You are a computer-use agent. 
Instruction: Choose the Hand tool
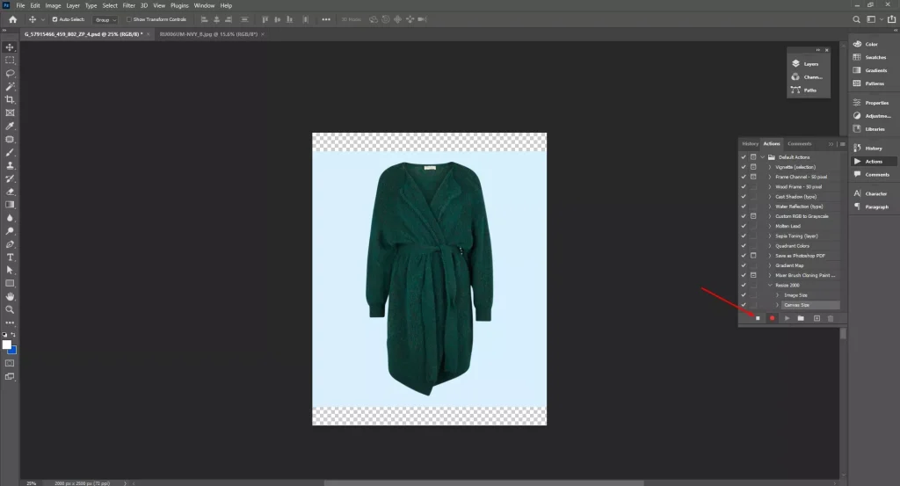11,296
